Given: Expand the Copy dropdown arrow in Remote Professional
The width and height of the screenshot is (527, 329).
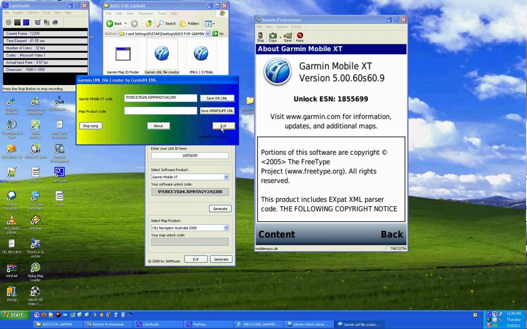Looking at the screenshot, I should click(280, 37).
